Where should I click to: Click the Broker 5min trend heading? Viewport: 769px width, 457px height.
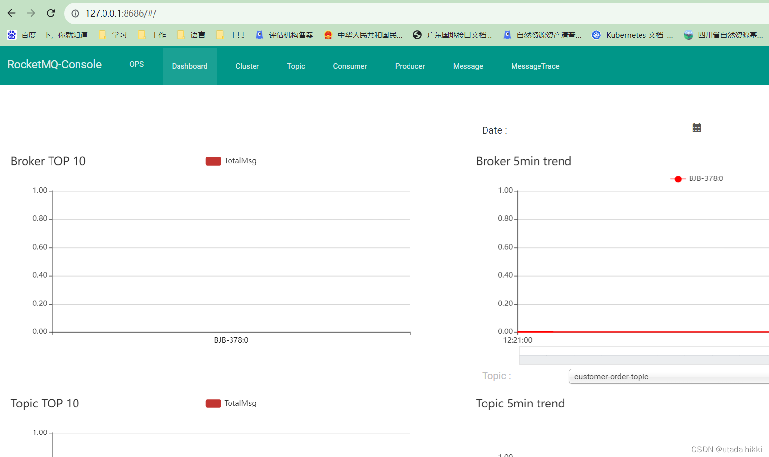523,161
